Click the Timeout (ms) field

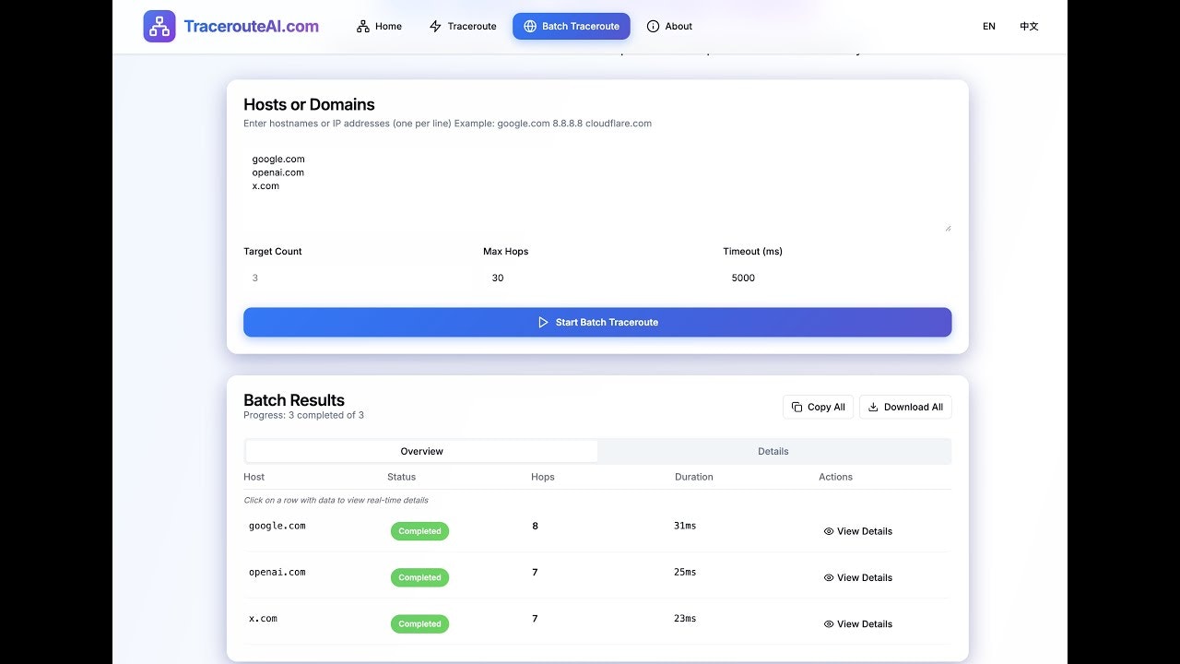[837, 278]
